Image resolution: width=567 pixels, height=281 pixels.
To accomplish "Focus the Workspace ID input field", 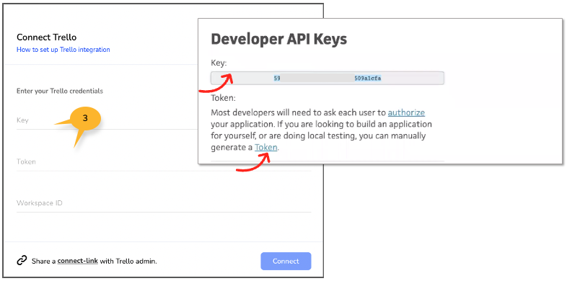I will pyautogui.click(x=164, y=203).
